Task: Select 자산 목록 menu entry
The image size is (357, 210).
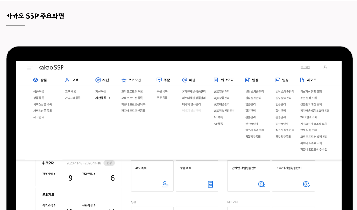Action: pos(101,91)
